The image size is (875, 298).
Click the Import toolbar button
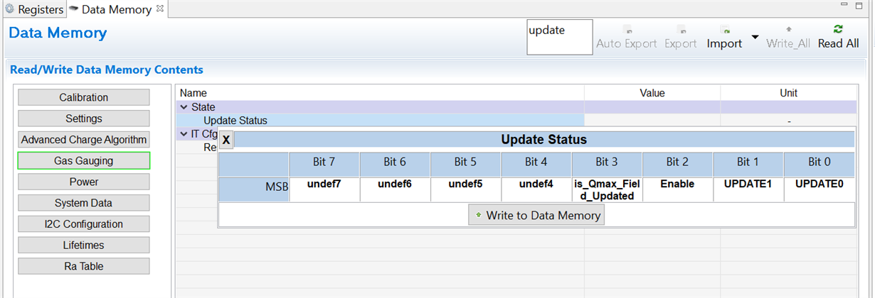click(x=724, y=38)
